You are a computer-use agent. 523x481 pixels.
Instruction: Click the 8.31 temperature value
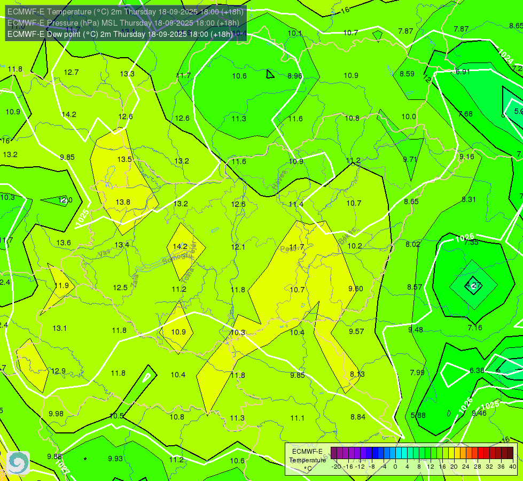pyautogui.click(x=469, y=199)
